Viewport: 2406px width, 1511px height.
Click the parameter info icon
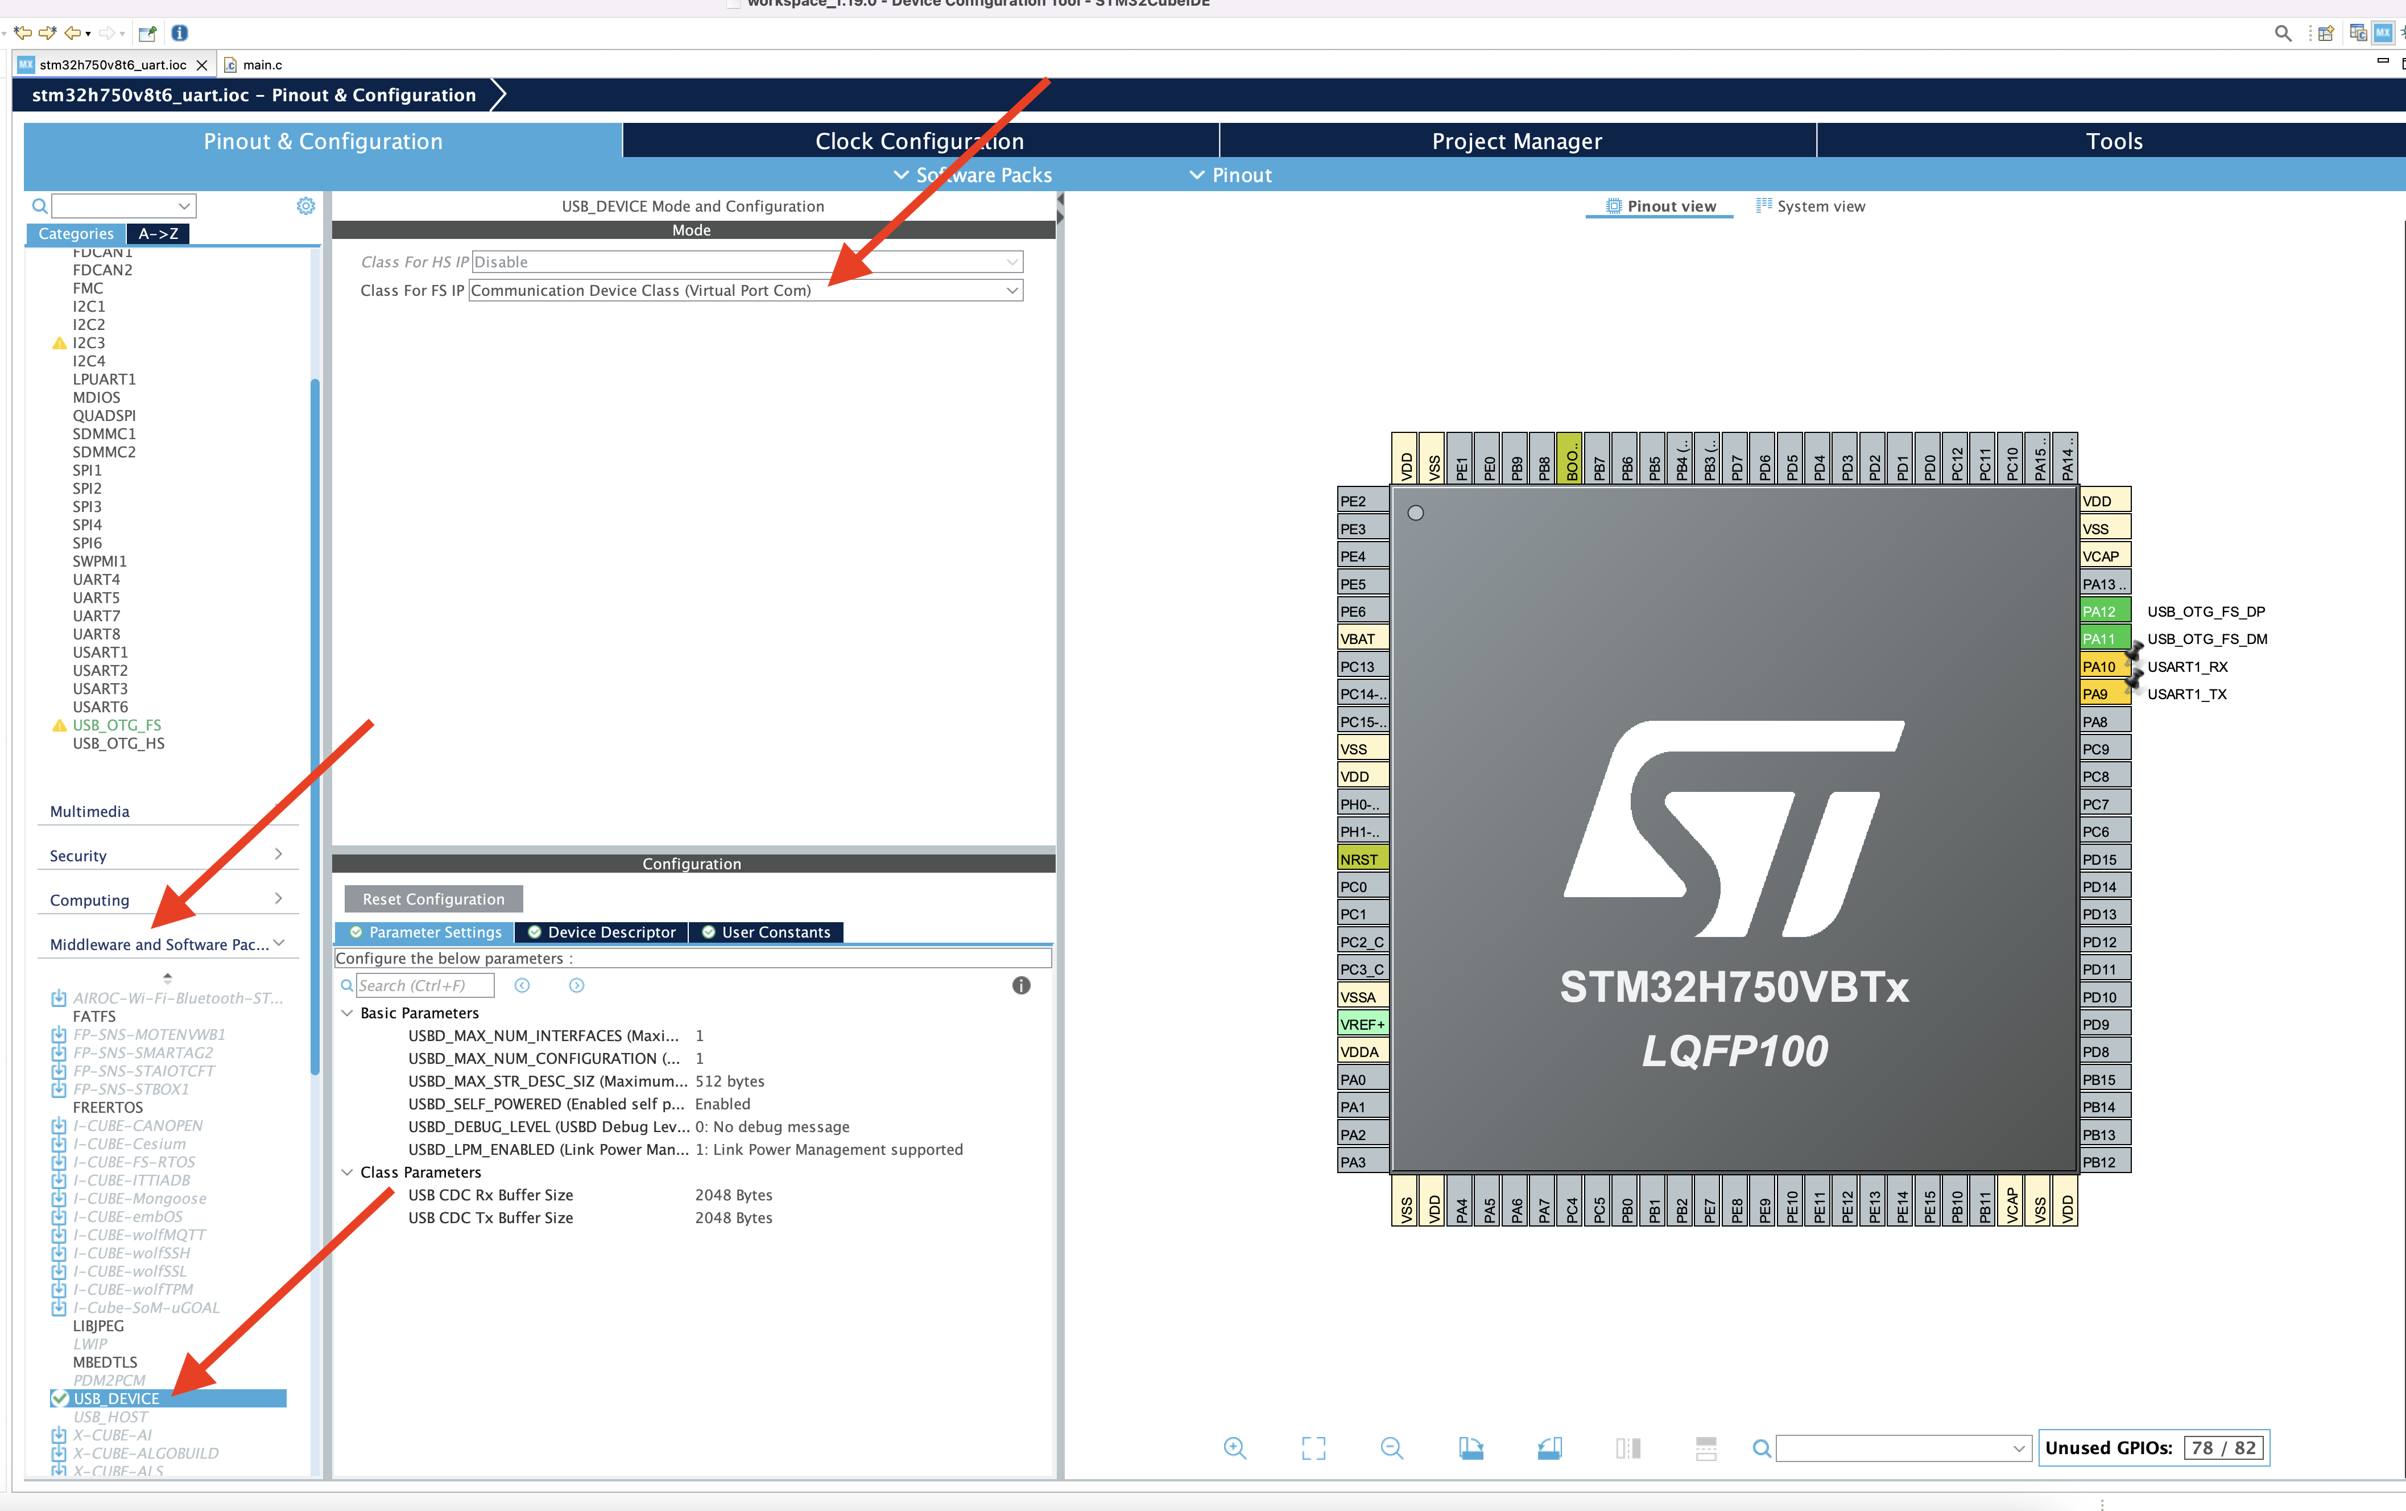(x=1020, y=985)
